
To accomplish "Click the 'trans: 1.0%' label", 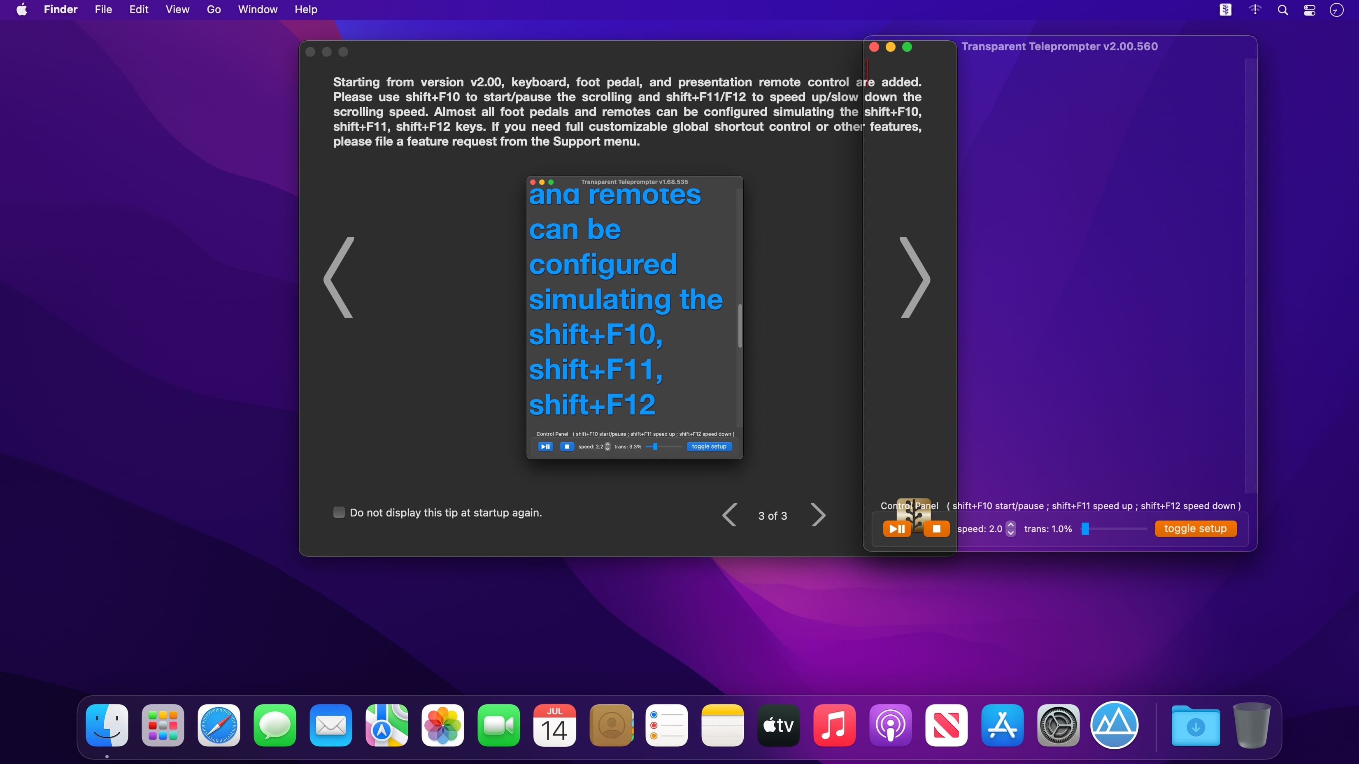I will tap(1048, 529).
